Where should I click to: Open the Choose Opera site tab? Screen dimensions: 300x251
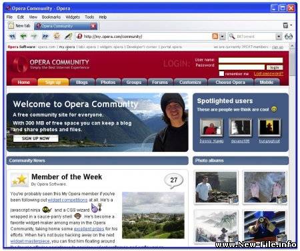click(230, 82)
